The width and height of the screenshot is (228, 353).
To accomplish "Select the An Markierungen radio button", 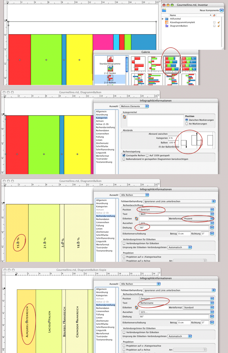I will point(187,124).
